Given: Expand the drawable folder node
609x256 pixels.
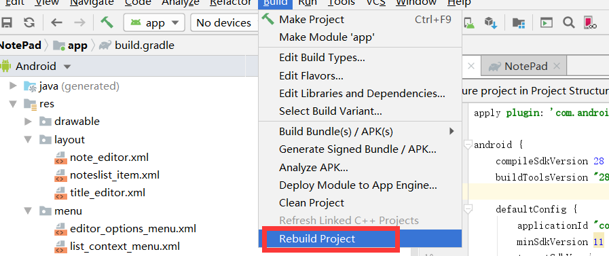Looking at the screenshot, I should pos(28,122).
